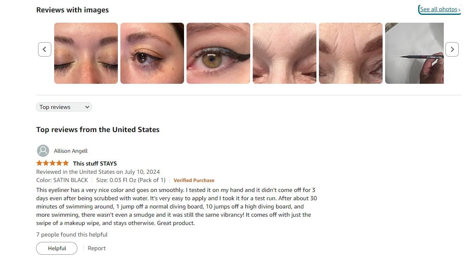Image resolution: width=474 pixels, height=258 pixels.
Task: Open the fourth review photo of eyebrows
Action: pyautogui.click(x=285, y=53)
